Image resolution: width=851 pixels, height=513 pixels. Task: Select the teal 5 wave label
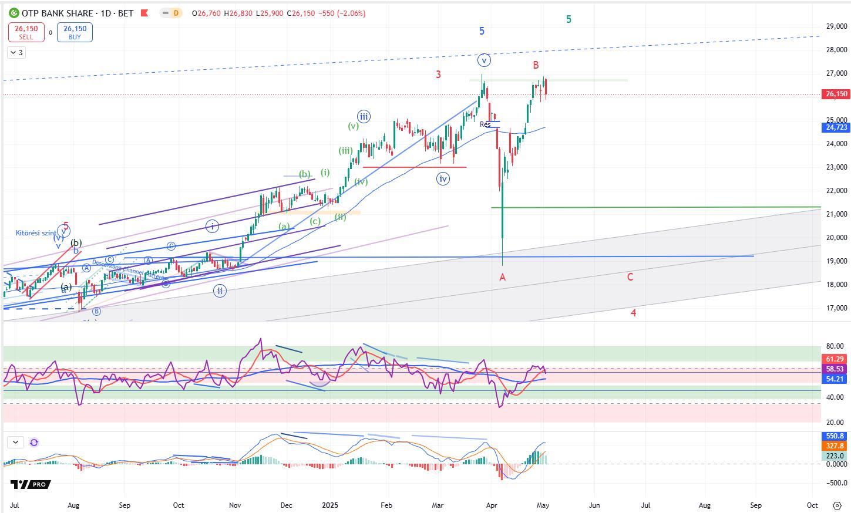coord(569,19)
